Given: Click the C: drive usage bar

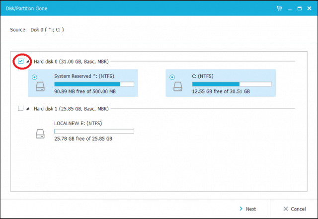Looking at the screenshot, I should [232, 84].
